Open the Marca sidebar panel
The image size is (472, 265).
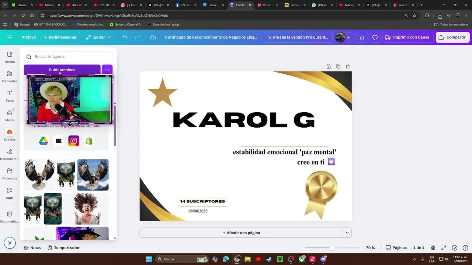10,116
